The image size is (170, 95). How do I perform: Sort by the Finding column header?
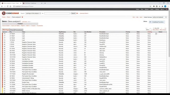pyautogui.click(x=150, y=32)
